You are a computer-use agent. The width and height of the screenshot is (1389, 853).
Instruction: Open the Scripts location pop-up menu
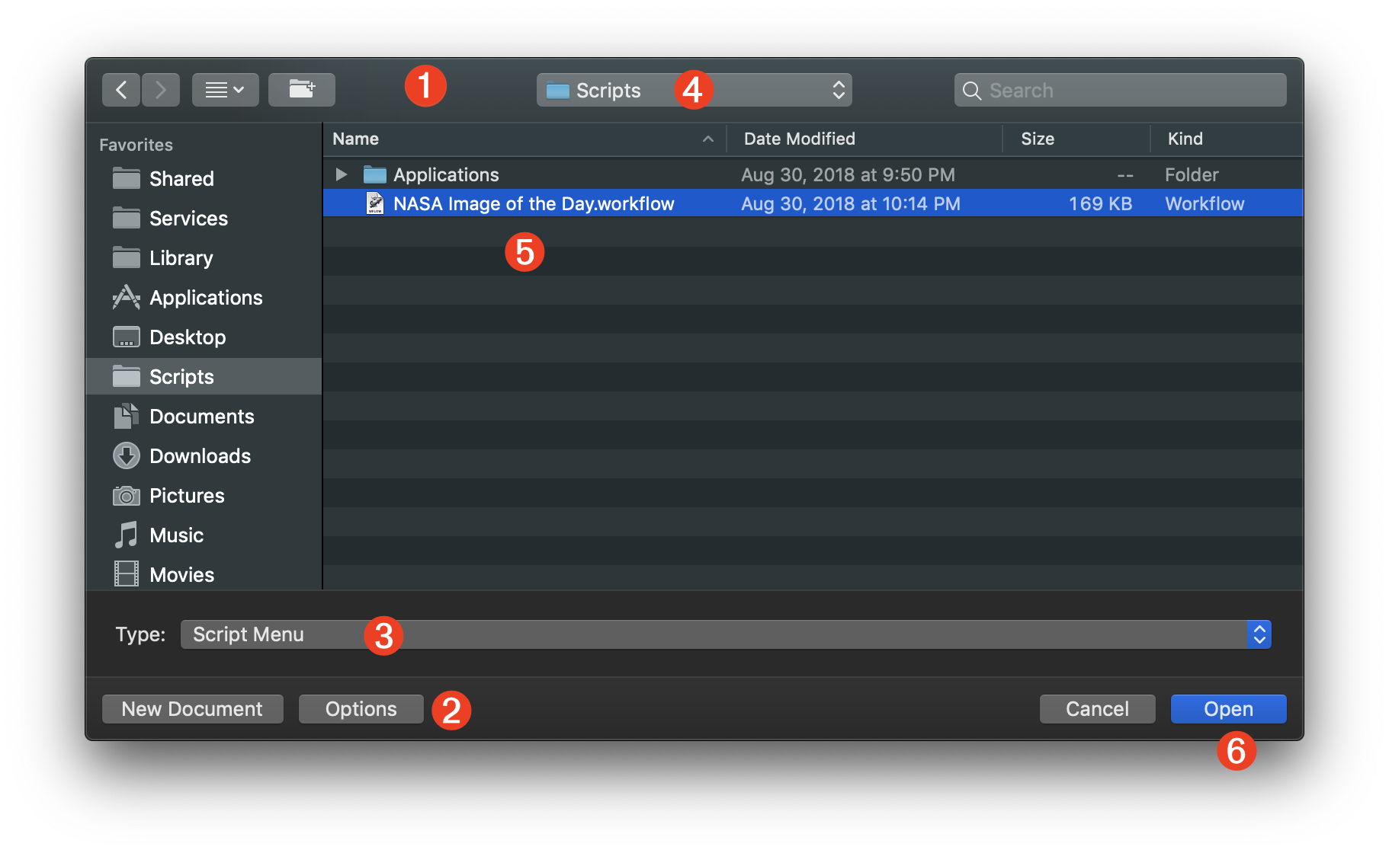[x=694, y=90]
